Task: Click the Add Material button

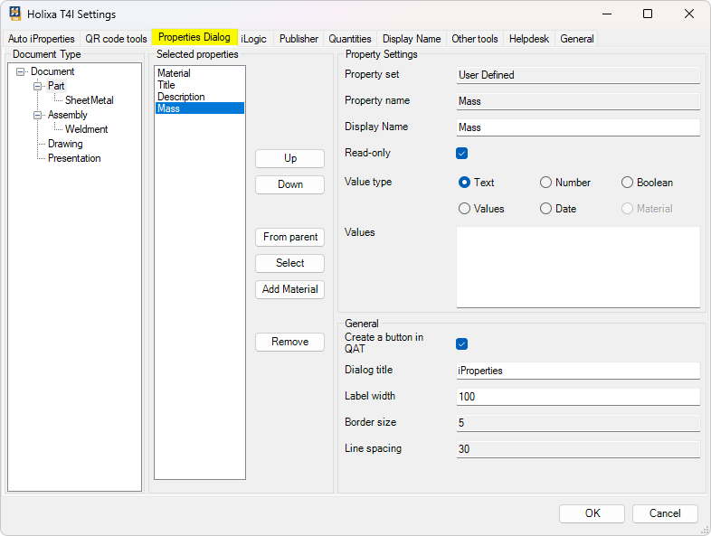Action: click(289, 289)
